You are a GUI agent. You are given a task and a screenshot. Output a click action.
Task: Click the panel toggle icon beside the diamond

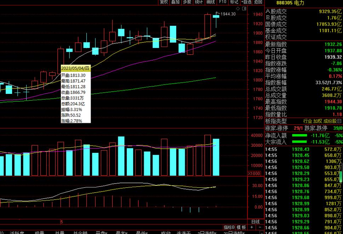(244, 8)
